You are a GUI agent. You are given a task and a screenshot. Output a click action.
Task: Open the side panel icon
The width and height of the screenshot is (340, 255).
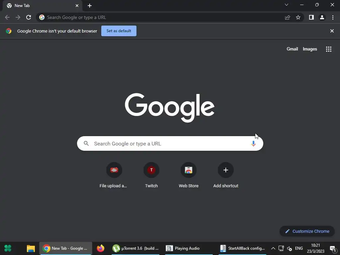(311, 17)
